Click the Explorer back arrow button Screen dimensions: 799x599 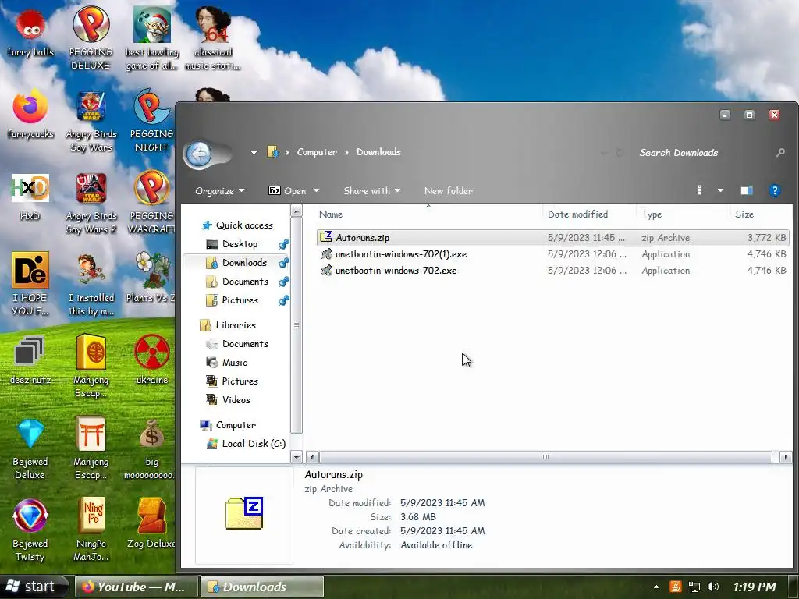pyautogui.click(x=199, y=154)
